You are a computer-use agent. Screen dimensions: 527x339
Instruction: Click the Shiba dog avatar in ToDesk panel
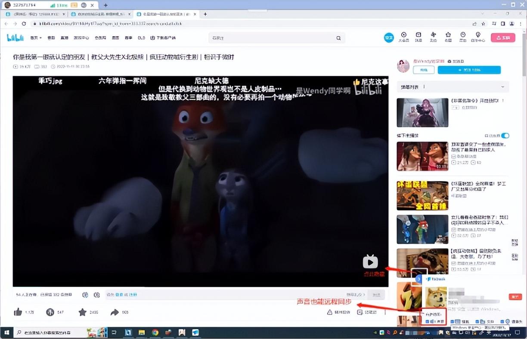click(x=436, y=296)
